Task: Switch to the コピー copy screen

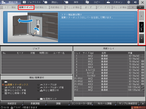Action: tap(94, 2)
